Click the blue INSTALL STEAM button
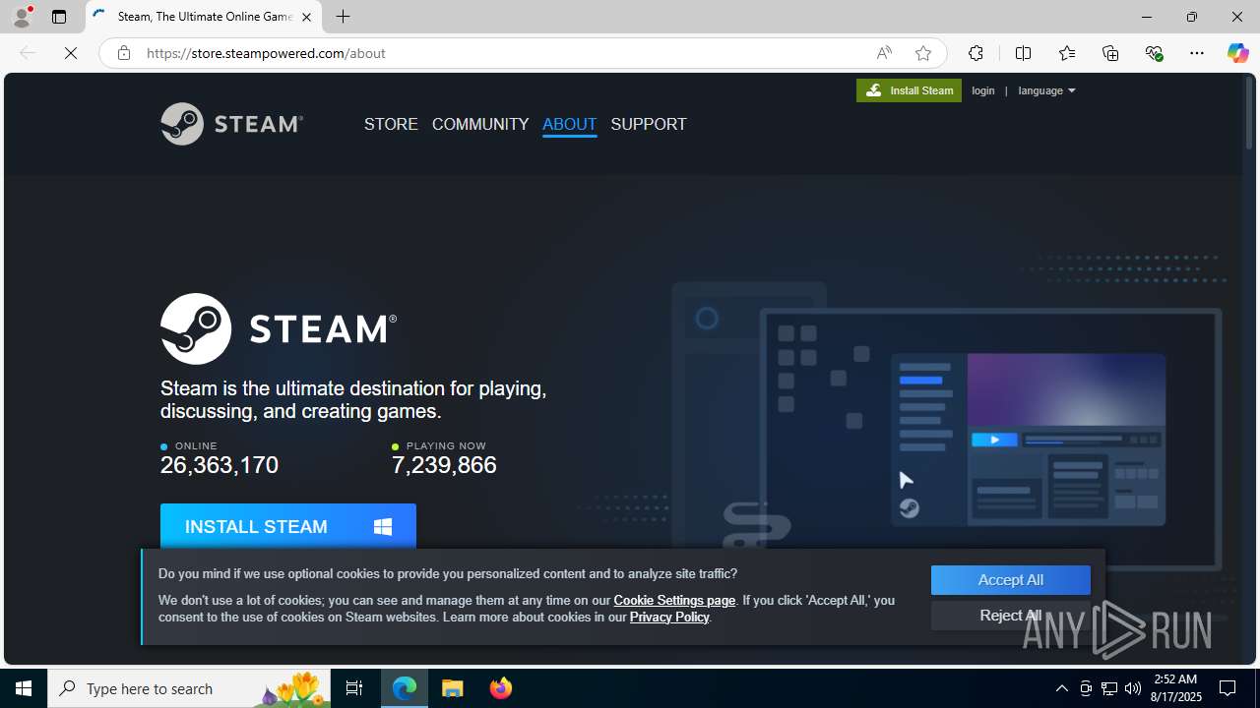 pyautogui.click(x=288, y=526)
